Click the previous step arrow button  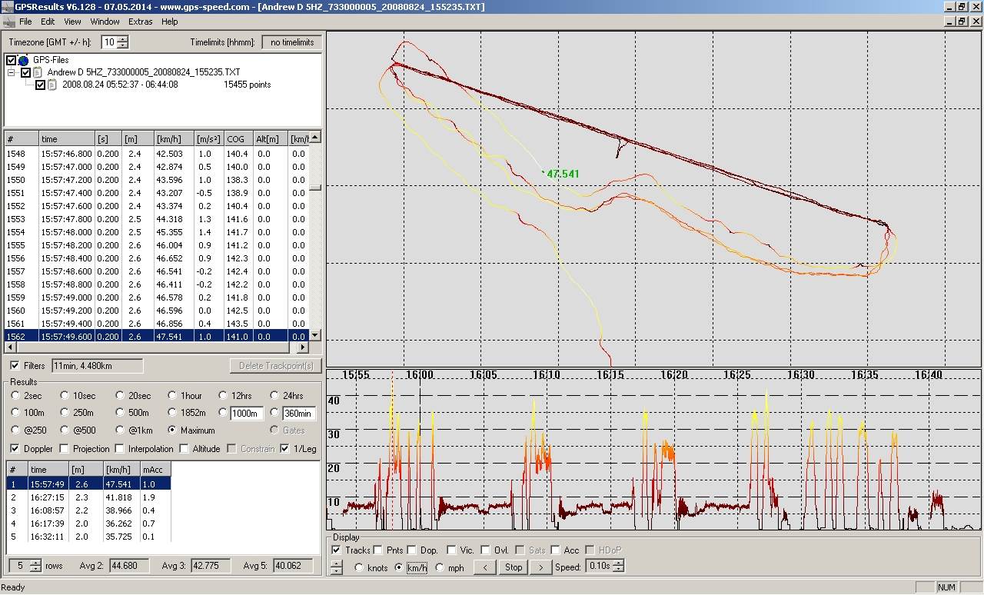484,567
